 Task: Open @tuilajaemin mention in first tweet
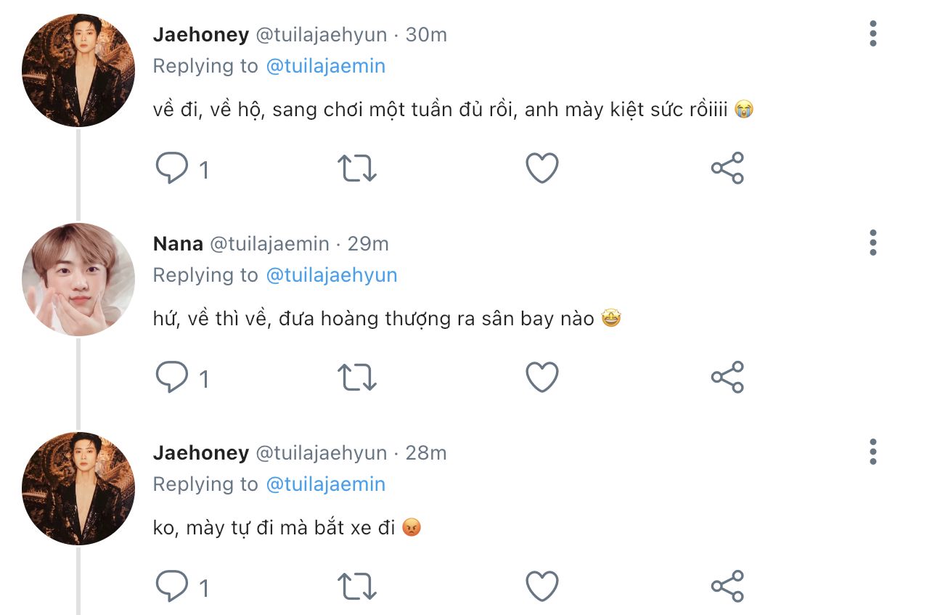(326, 66)
